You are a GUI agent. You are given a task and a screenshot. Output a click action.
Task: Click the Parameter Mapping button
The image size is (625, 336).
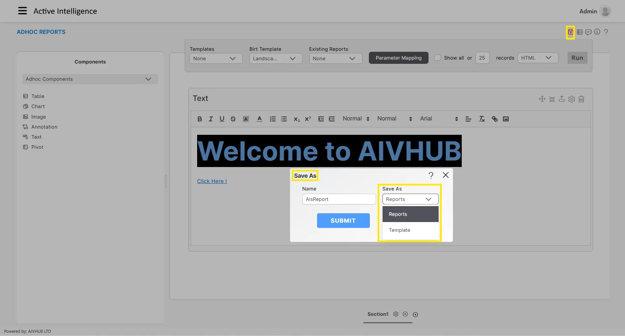398,58
